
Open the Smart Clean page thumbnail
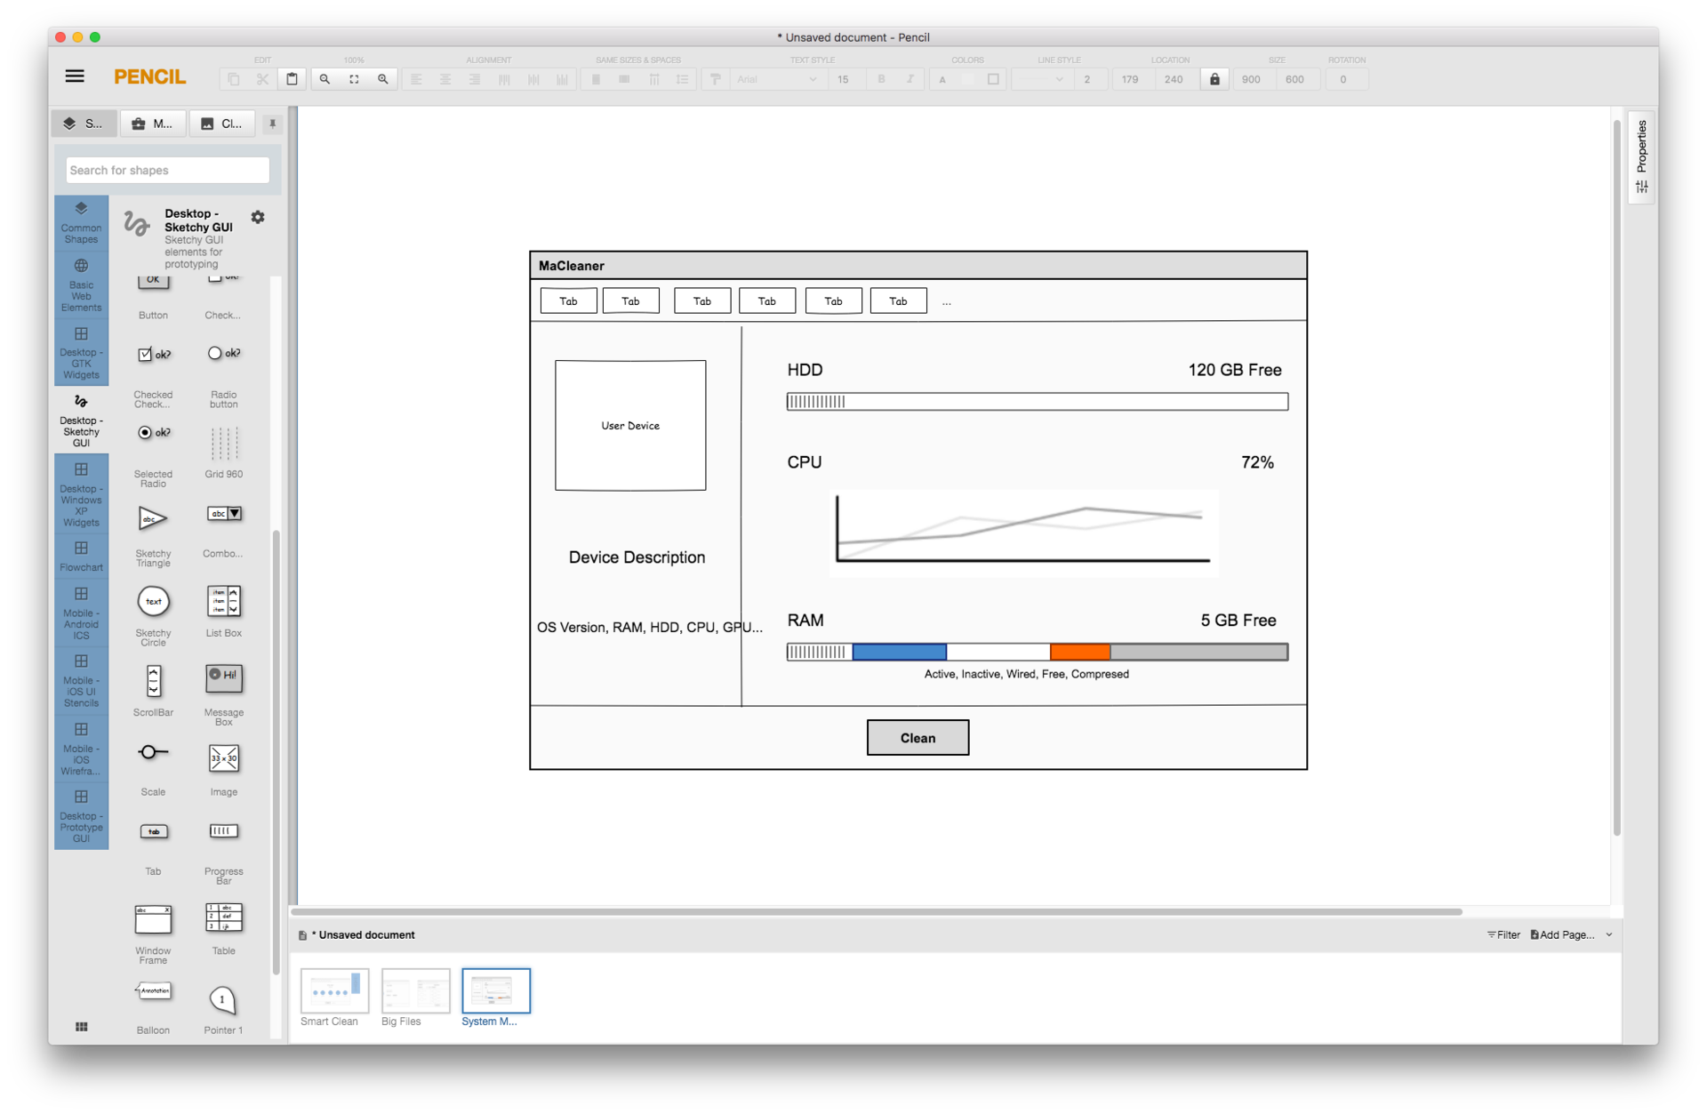(334, 990)
